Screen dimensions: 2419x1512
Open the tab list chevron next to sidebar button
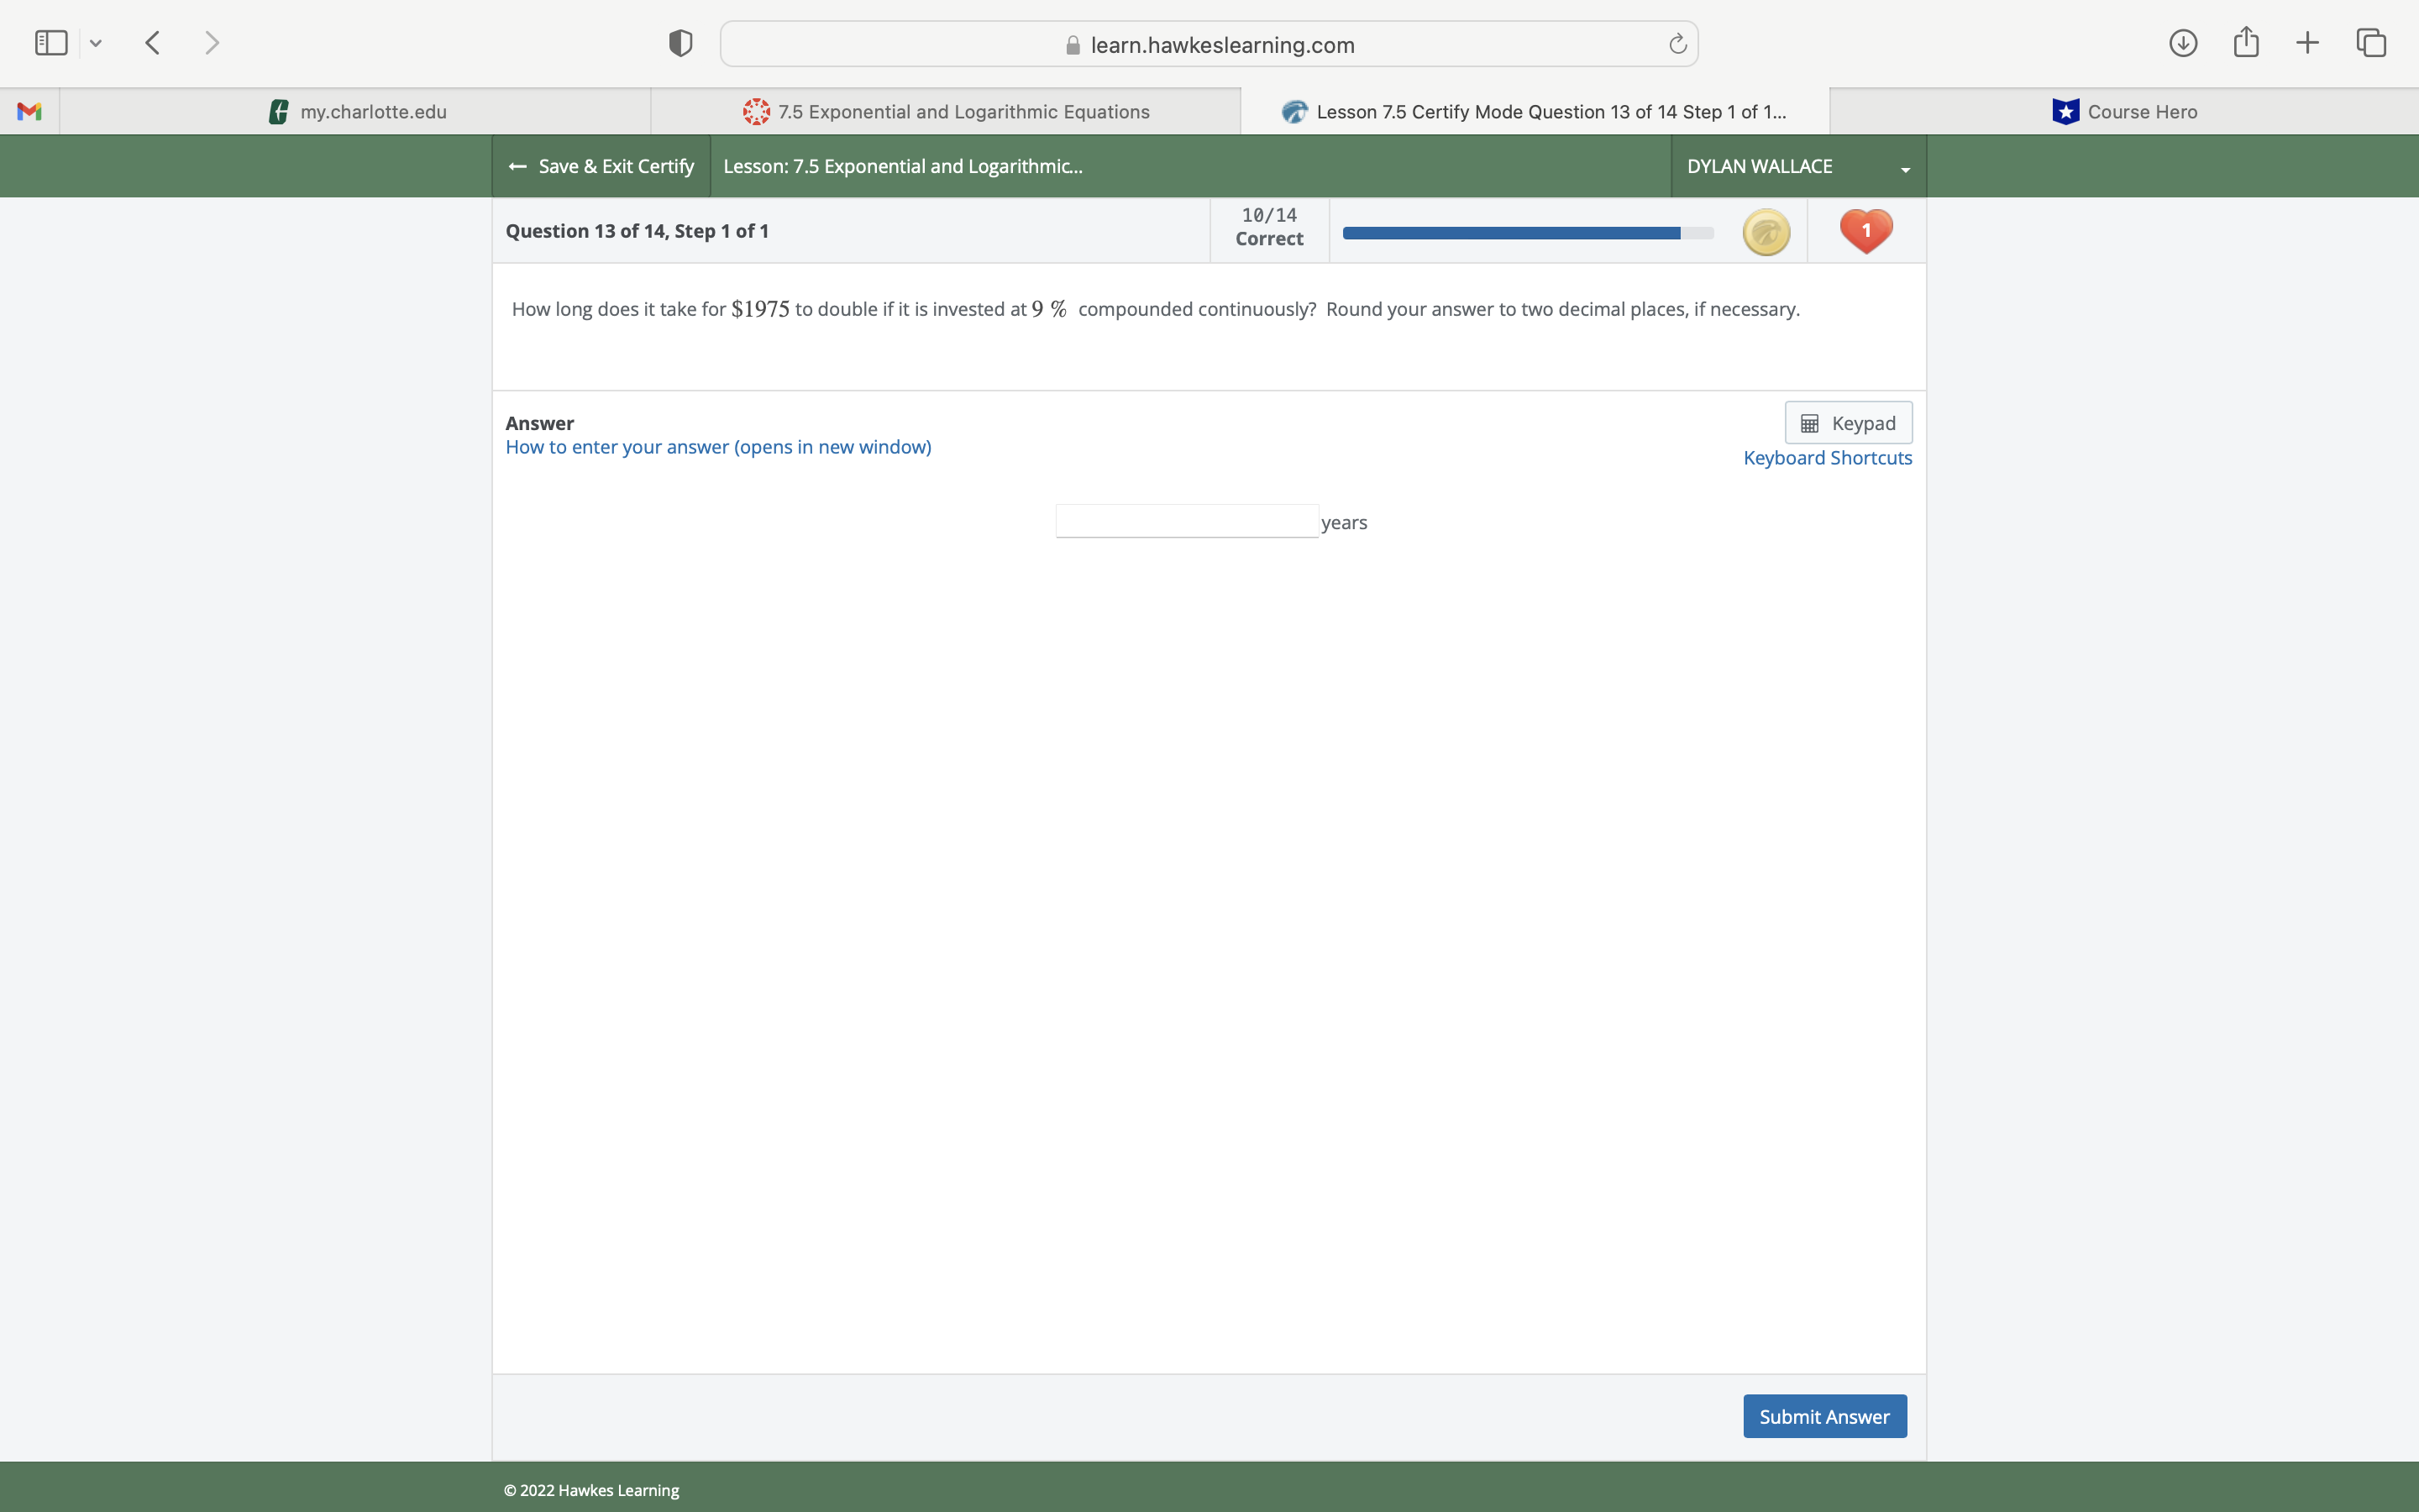pyautogui.click(x=96, y=42)
